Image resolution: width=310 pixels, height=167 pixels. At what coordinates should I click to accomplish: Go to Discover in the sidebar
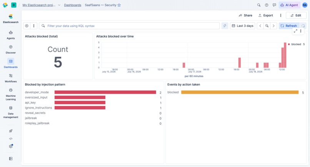tap(11, 50)
